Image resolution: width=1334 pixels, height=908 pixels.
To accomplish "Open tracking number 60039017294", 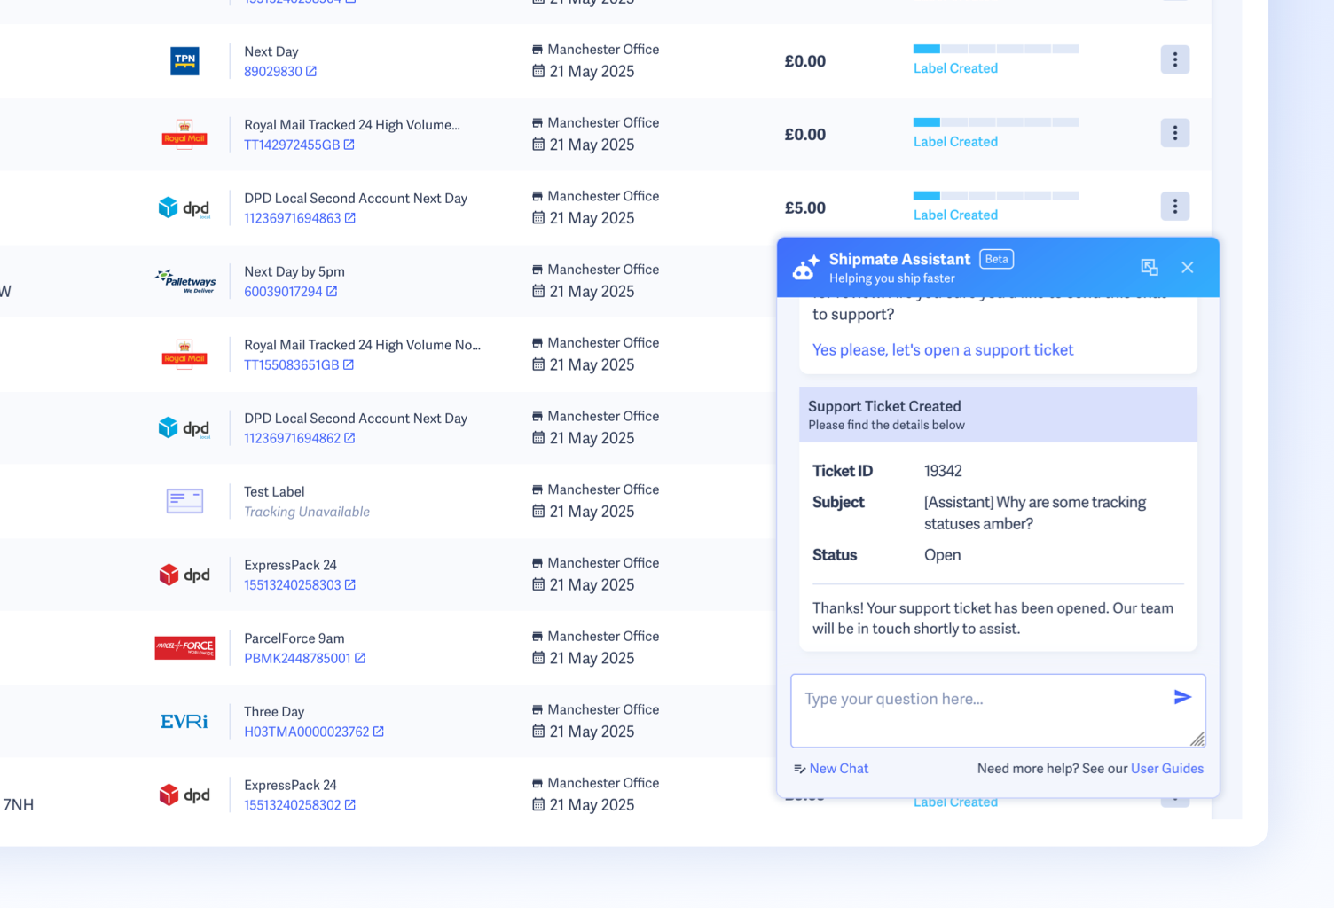I will pyautogui.click(x=283, y=291).
